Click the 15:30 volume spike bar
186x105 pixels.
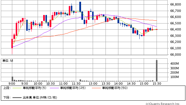[157, 70]
